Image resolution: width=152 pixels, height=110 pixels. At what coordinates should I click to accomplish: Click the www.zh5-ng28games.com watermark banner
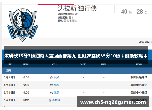pos(113,101)
